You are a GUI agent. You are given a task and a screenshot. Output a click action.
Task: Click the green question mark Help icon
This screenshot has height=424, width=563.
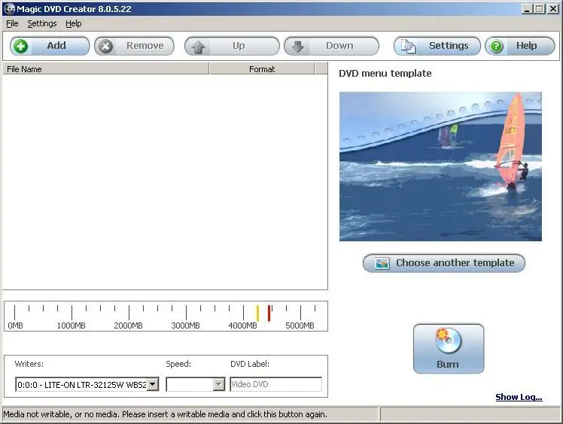tap(497, 47)
